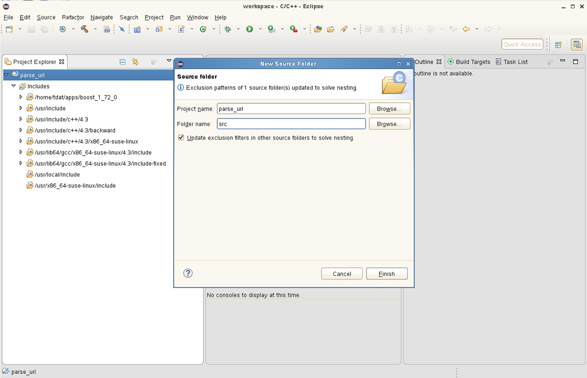Click the Open Element toolbar icon

318,29
